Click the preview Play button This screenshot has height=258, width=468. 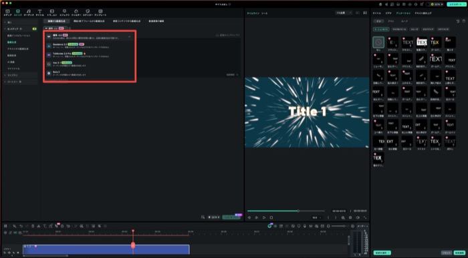point(264,218)
